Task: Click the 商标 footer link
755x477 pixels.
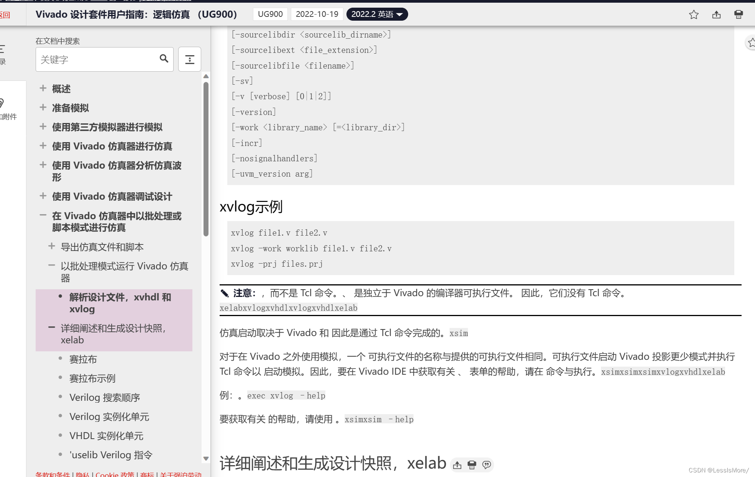Action: pos(147,474)
